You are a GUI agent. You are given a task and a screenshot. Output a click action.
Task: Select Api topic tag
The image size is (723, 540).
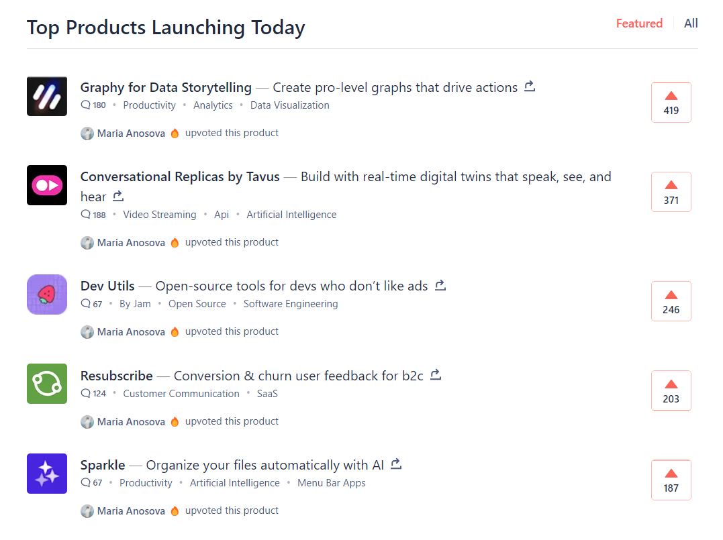point(222,215)
